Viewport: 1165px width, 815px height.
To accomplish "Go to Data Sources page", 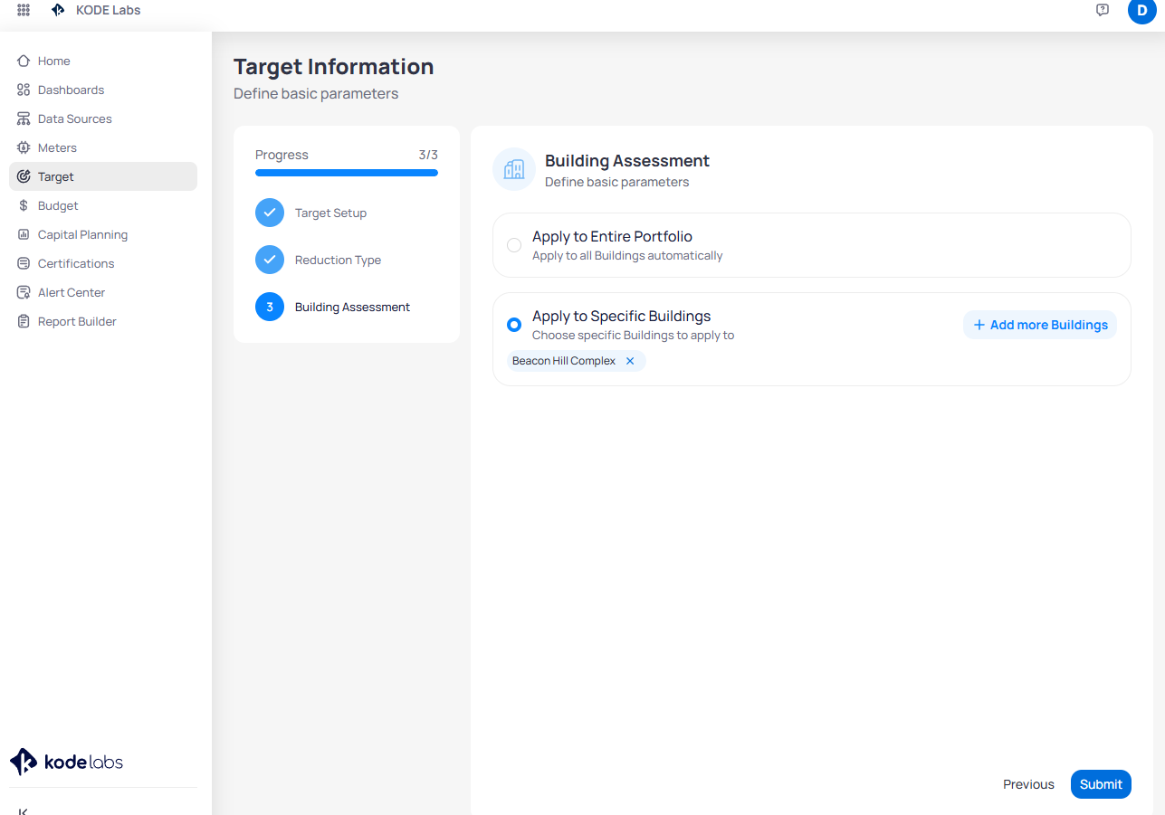I will click(x=103, y=118).
